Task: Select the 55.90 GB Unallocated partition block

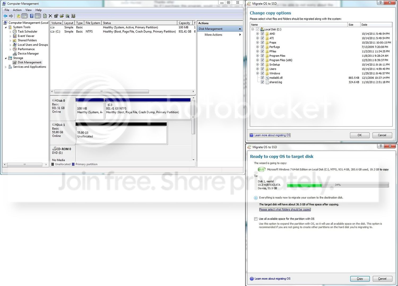Action: click(x=122, y=135)
